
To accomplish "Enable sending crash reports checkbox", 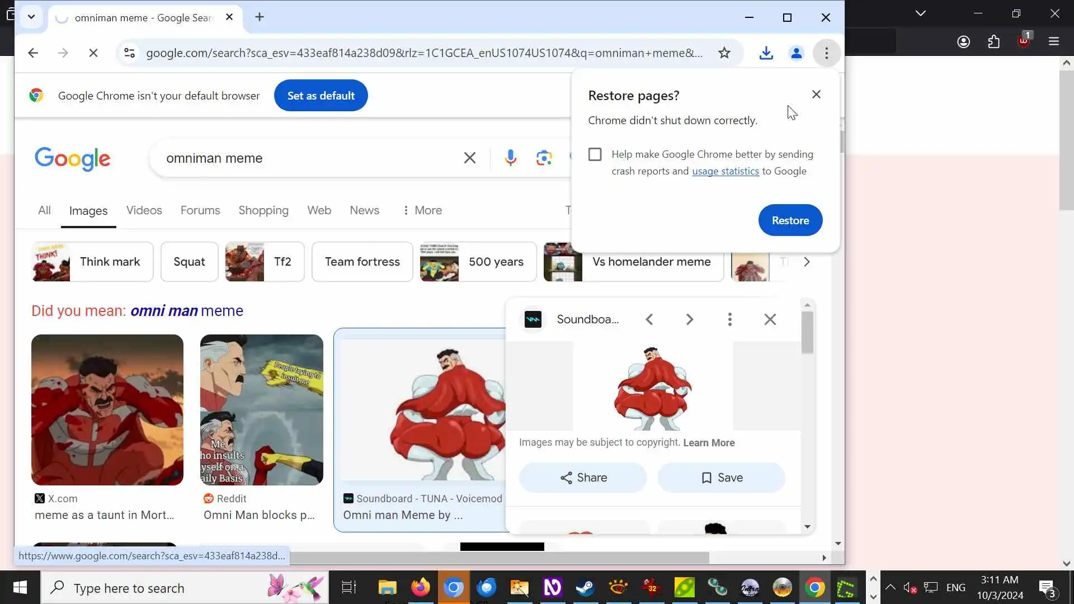I will coord(595,154).
